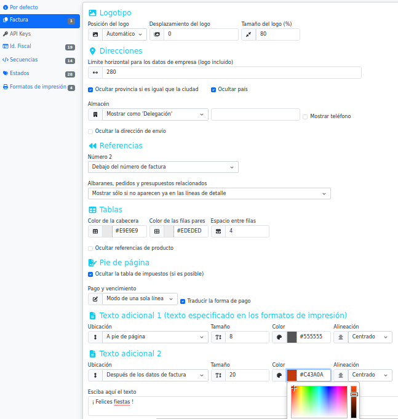Screen dimensions: 398x419
Task: Uncheck Ocultar país checkbox
Action: click(x=213, y=89)
